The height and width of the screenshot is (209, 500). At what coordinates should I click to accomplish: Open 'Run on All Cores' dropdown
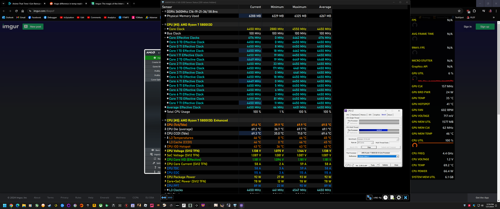tap(366, 143)
